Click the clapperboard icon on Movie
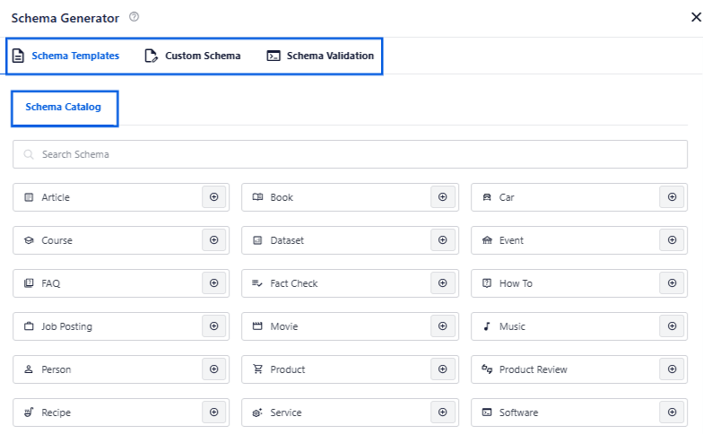The width and height of the screenshot is (703, 434). 257,326
